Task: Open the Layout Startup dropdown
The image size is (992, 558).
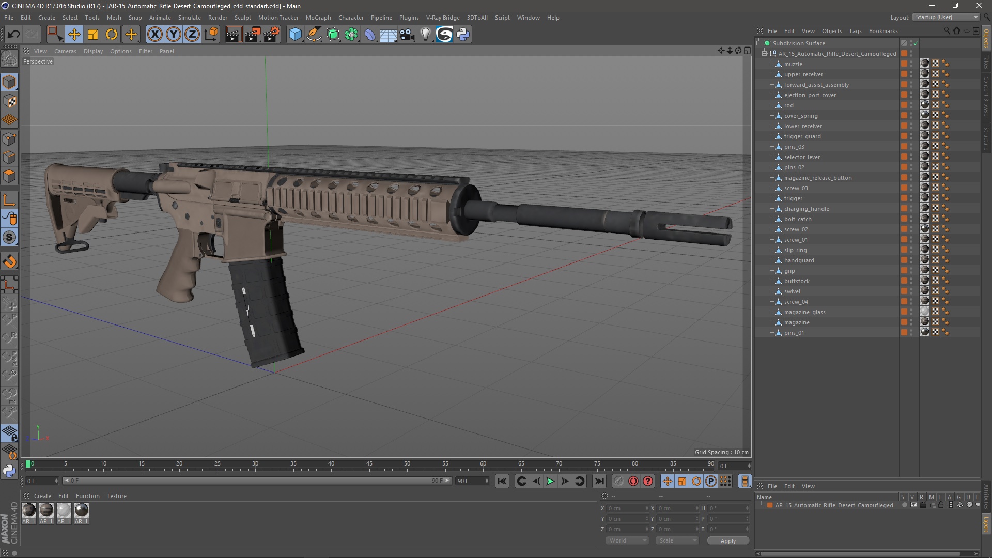Action: tap(946, 17)
